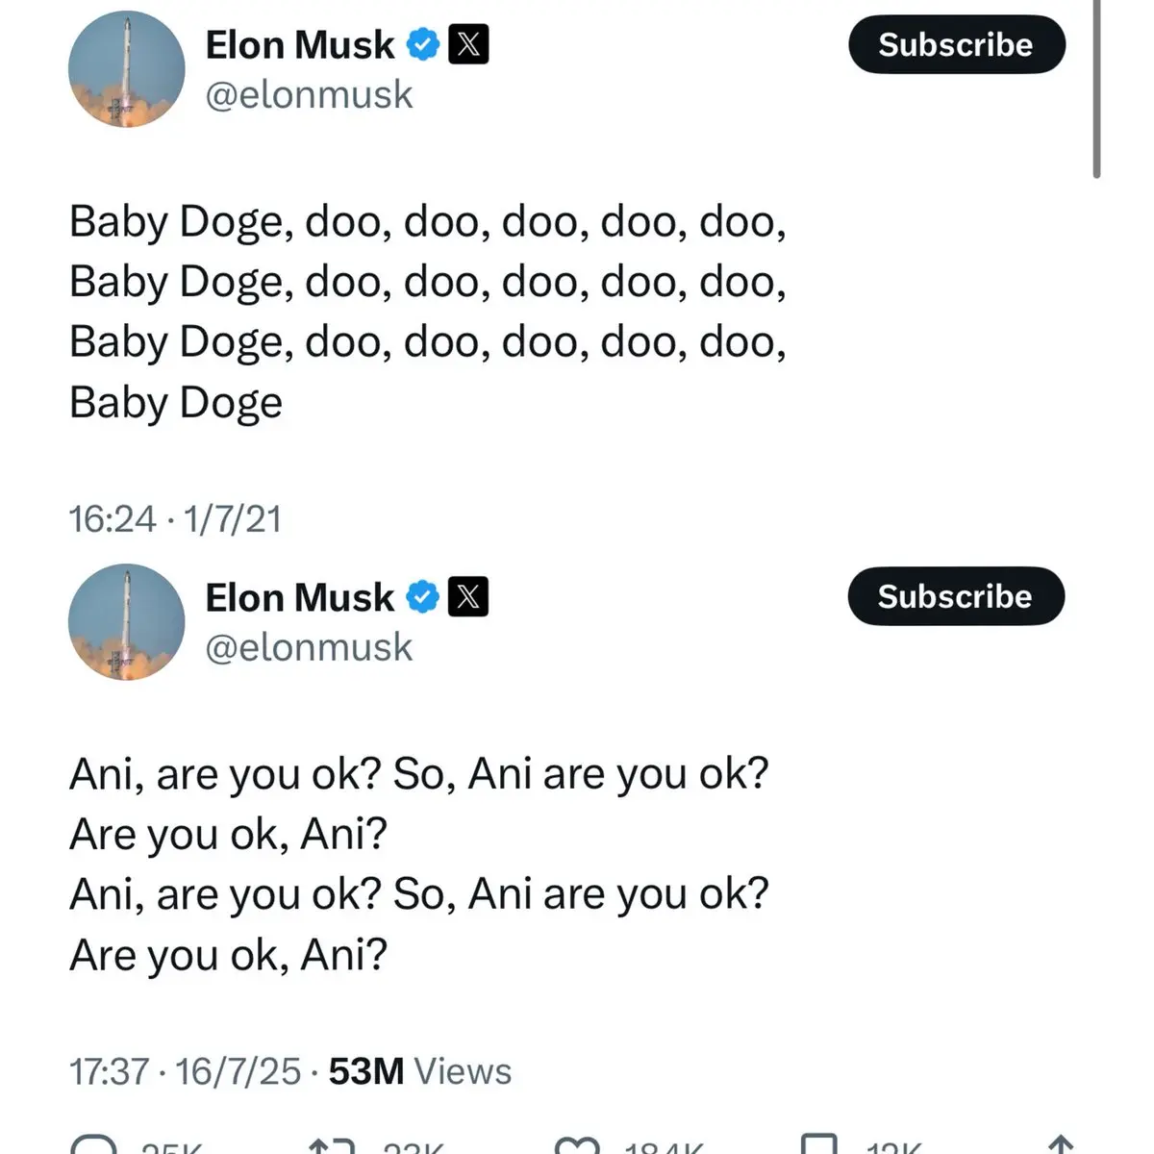Open the rocket avatar on the first tweet

[x=126, y=69]
